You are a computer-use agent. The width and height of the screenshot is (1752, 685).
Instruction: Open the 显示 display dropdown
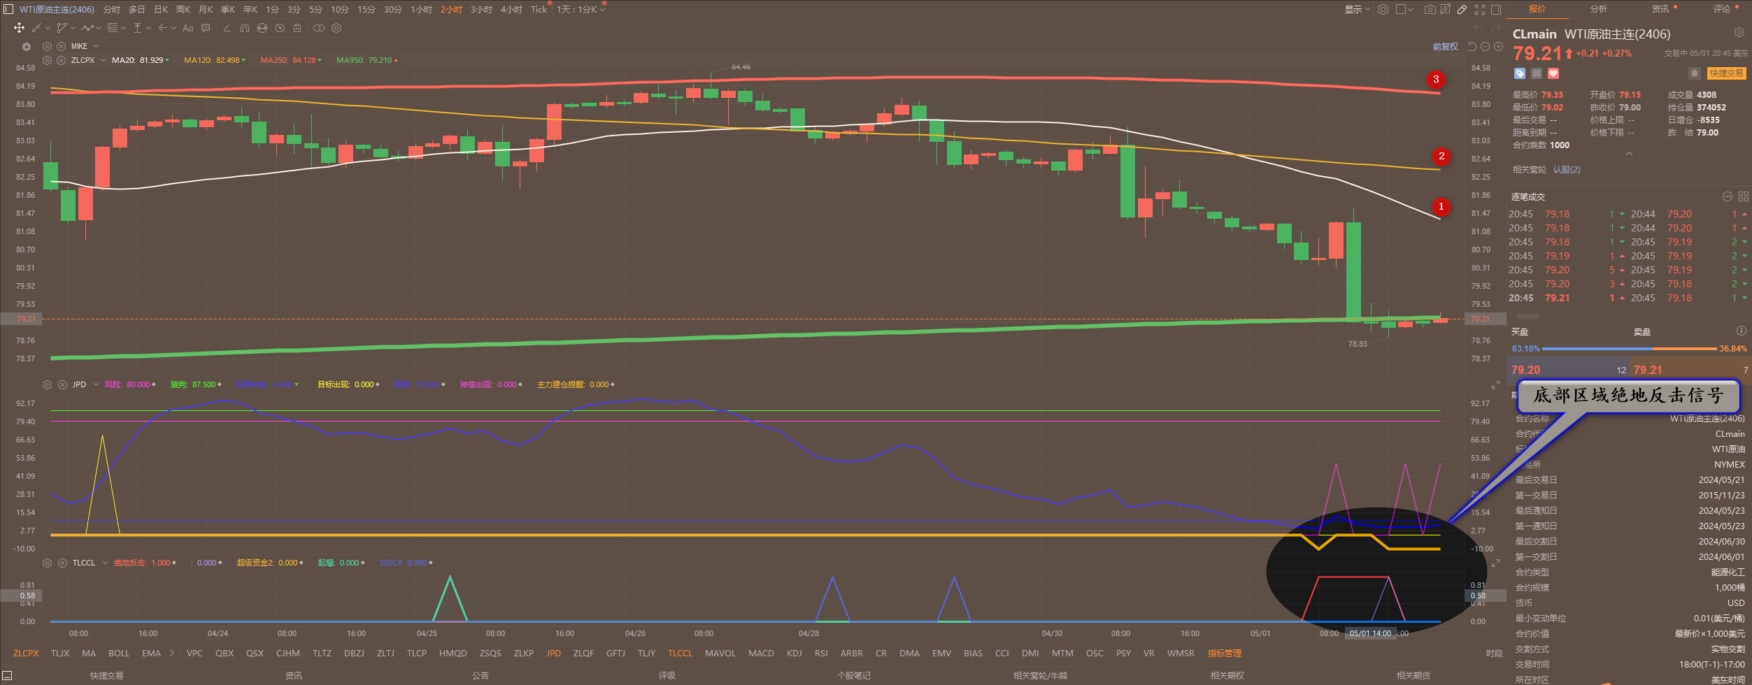(1357, 9)
